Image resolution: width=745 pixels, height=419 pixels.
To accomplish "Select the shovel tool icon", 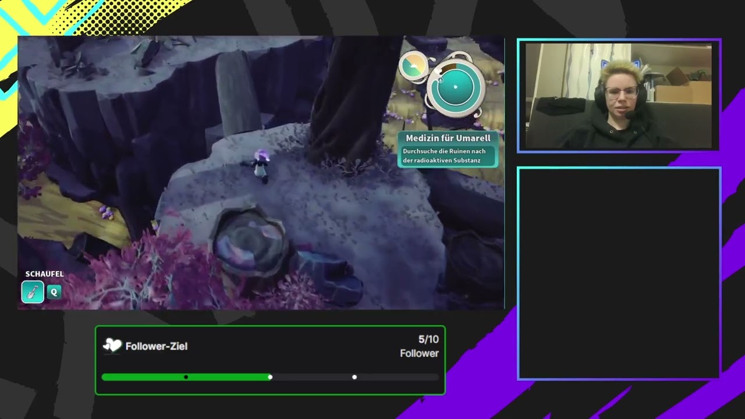I will click(33, 292).
